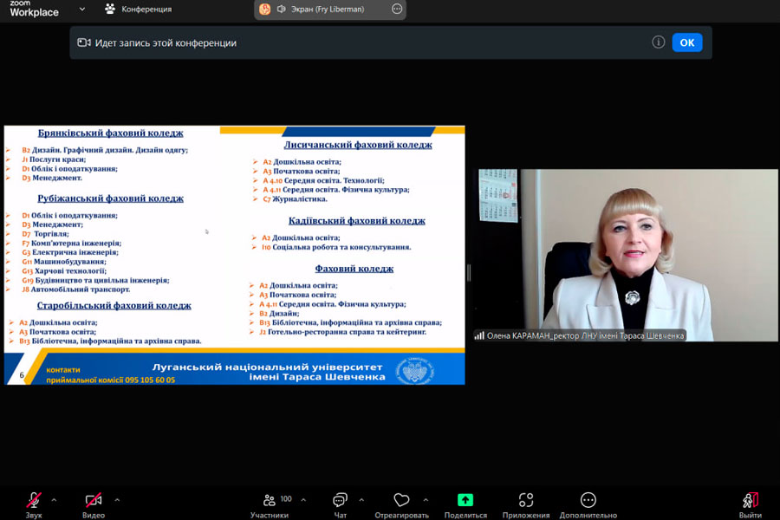Click J8 Автомобільний транспорт line
The height and width of the screenshot is (520, 780).
click(x=75, y=289)
